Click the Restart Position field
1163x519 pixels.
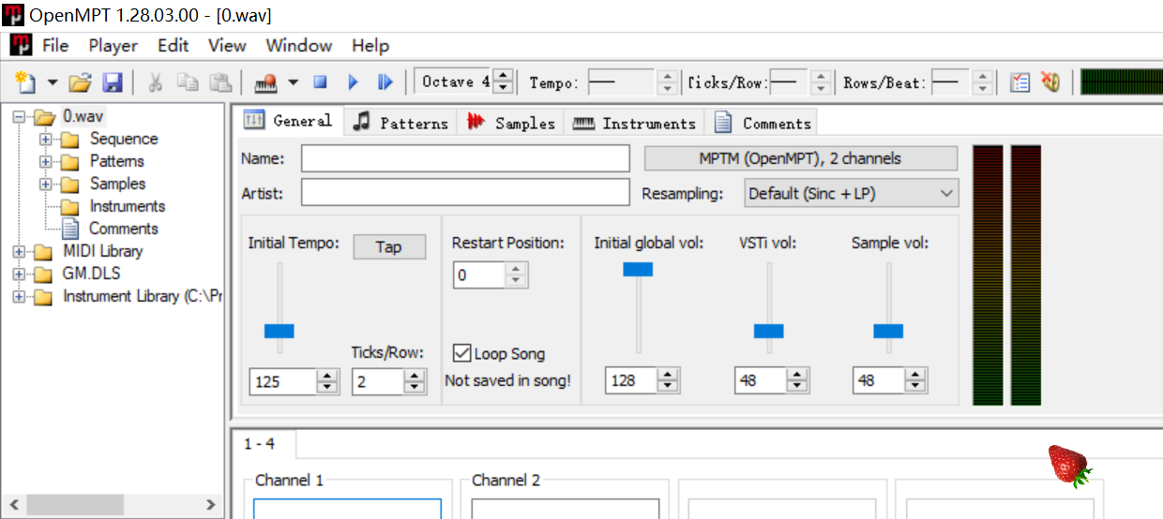coord(479,274)
